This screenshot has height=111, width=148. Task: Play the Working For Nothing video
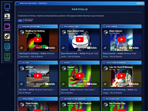38,39
